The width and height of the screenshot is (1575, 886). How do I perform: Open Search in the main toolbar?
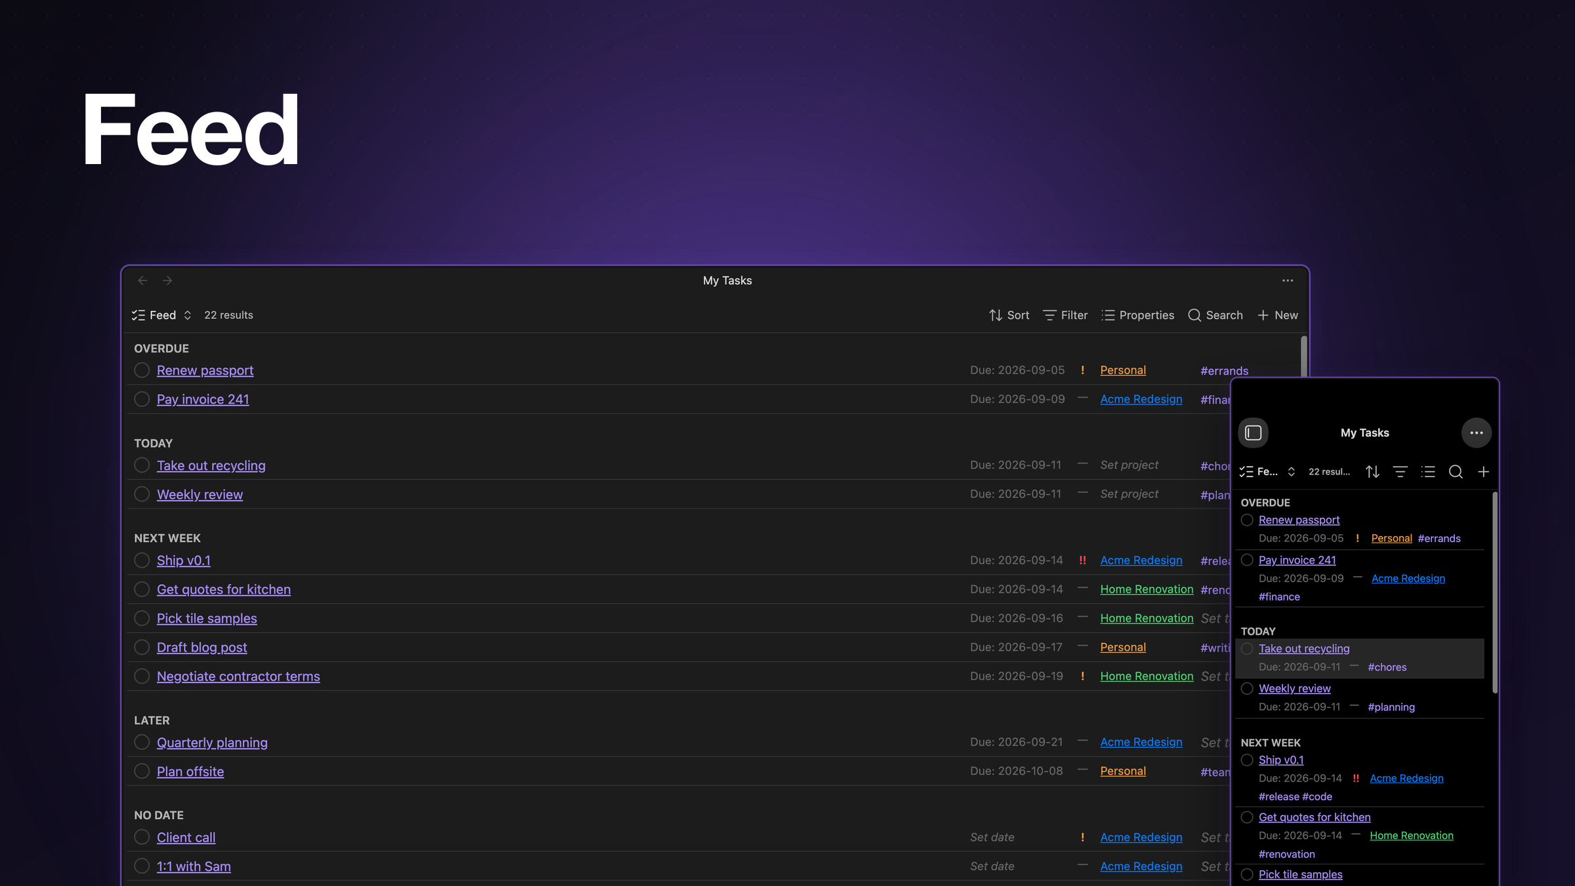tap(1215, 315)
